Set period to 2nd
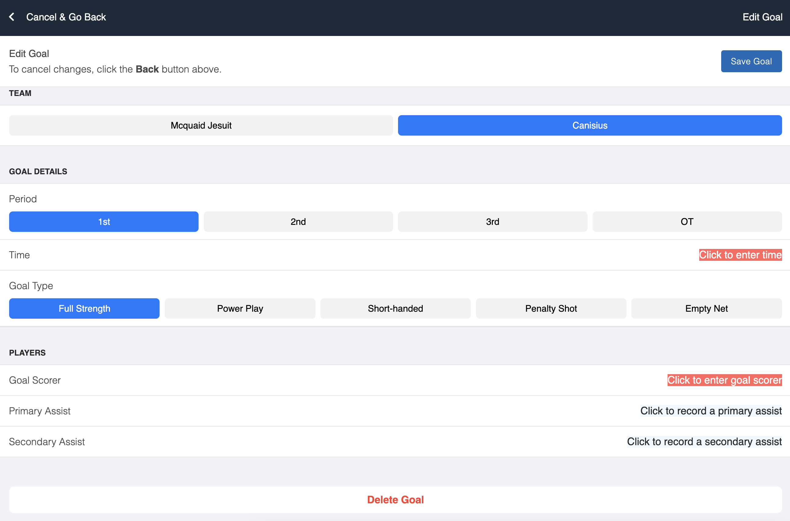Screen dimensions: 790x521 coord(298,222)
